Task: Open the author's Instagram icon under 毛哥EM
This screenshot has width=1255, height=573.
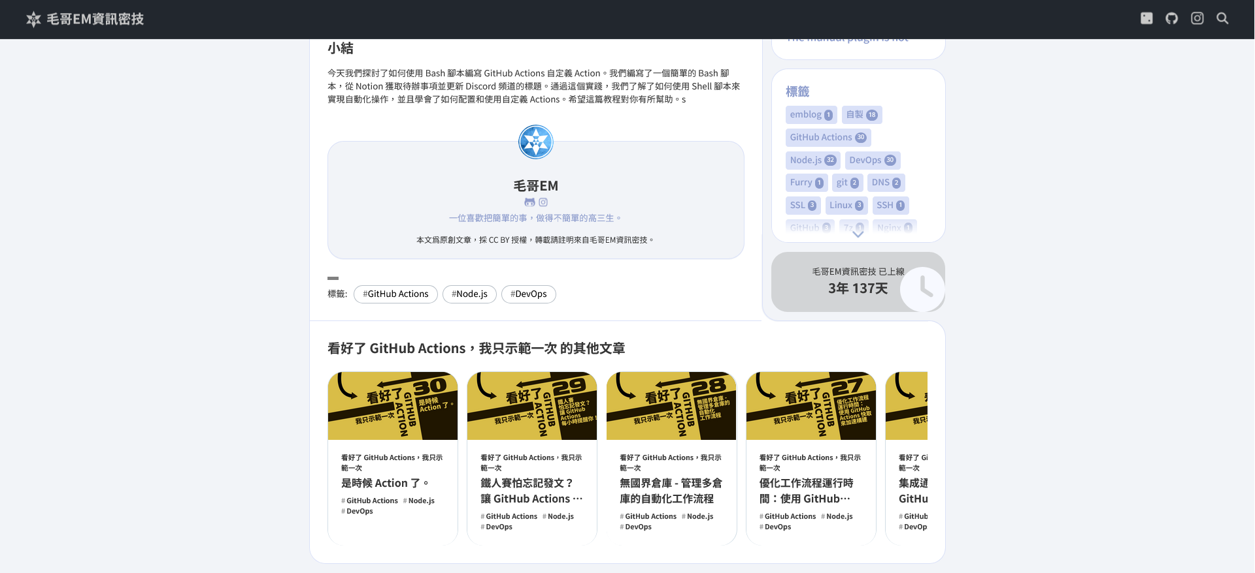Action: (543, 202)
